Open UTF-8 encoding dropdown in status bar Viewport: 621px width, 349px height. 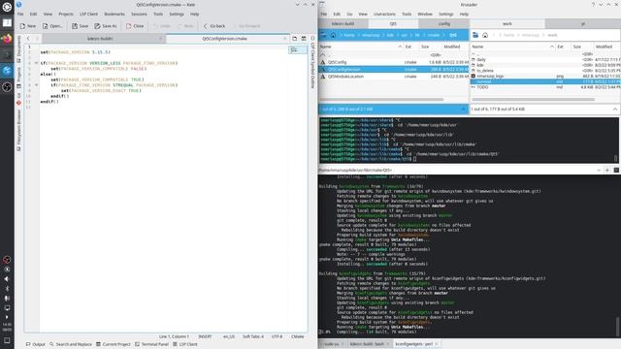(277, 336)
